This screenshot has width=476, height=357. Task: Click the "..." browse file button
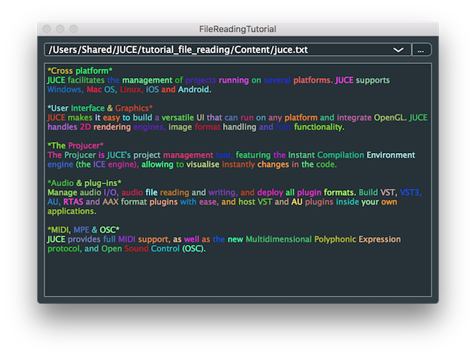tap(422, 50)
